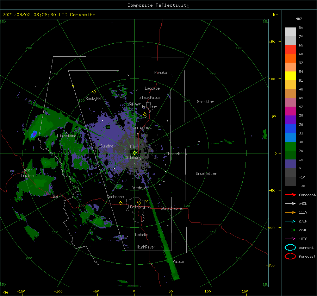Click the Blackfalds city label

point(150,97)
